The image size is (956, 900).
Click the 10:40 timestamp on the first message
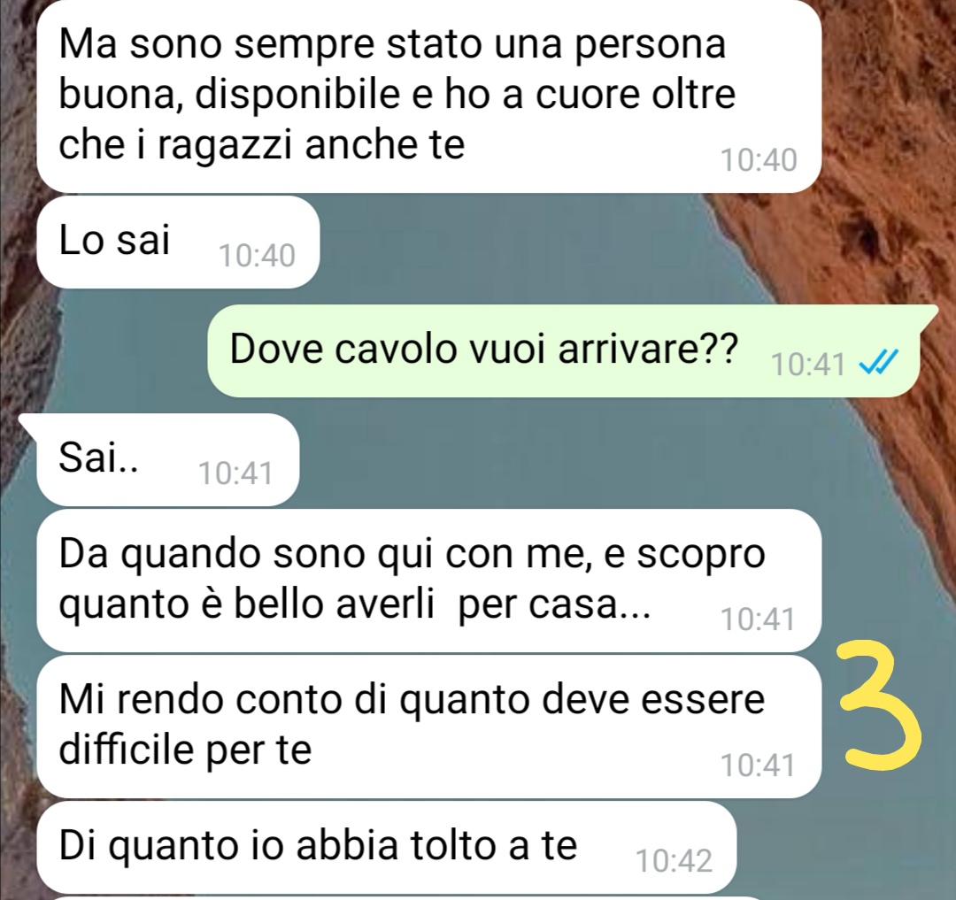coord(759,160)
